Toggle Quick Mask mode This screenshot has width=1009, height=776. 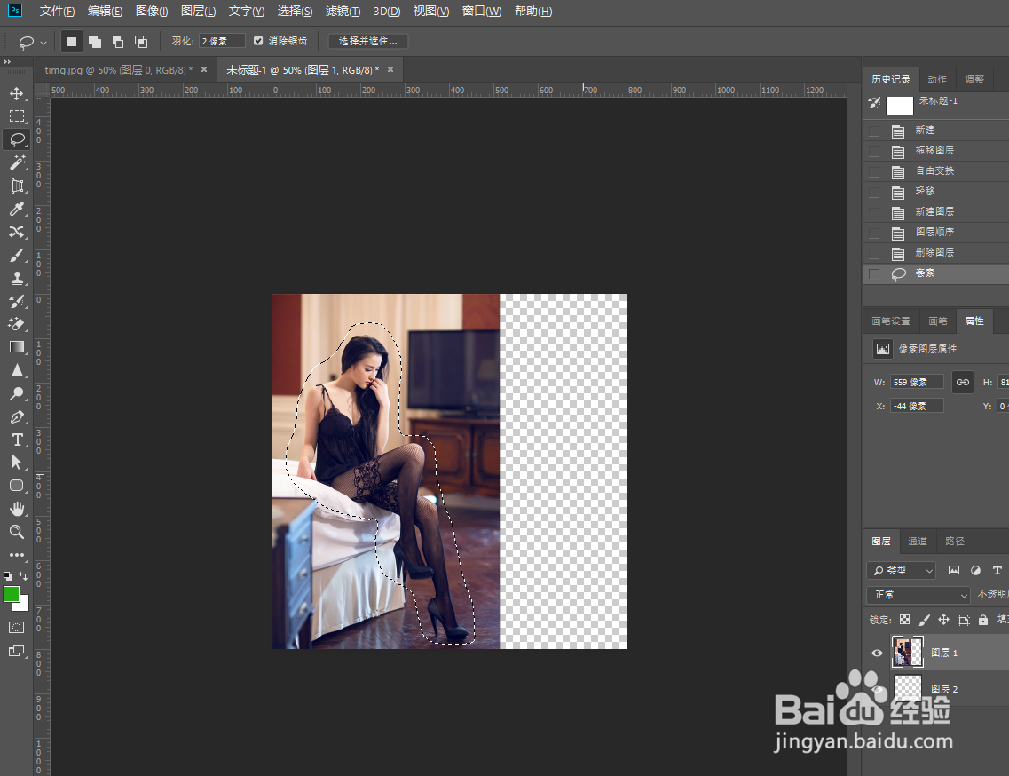[x=17, y=627]
